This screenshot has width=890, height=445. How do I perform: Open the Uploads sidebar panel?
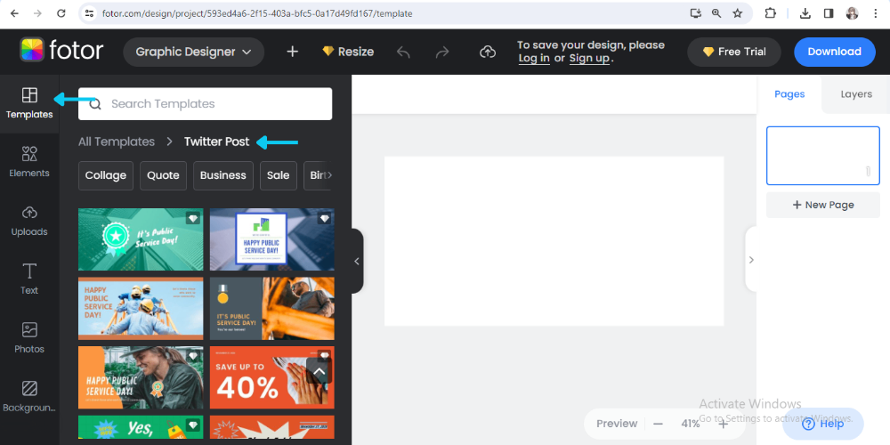pyautogui.click(x=29, y=221)
